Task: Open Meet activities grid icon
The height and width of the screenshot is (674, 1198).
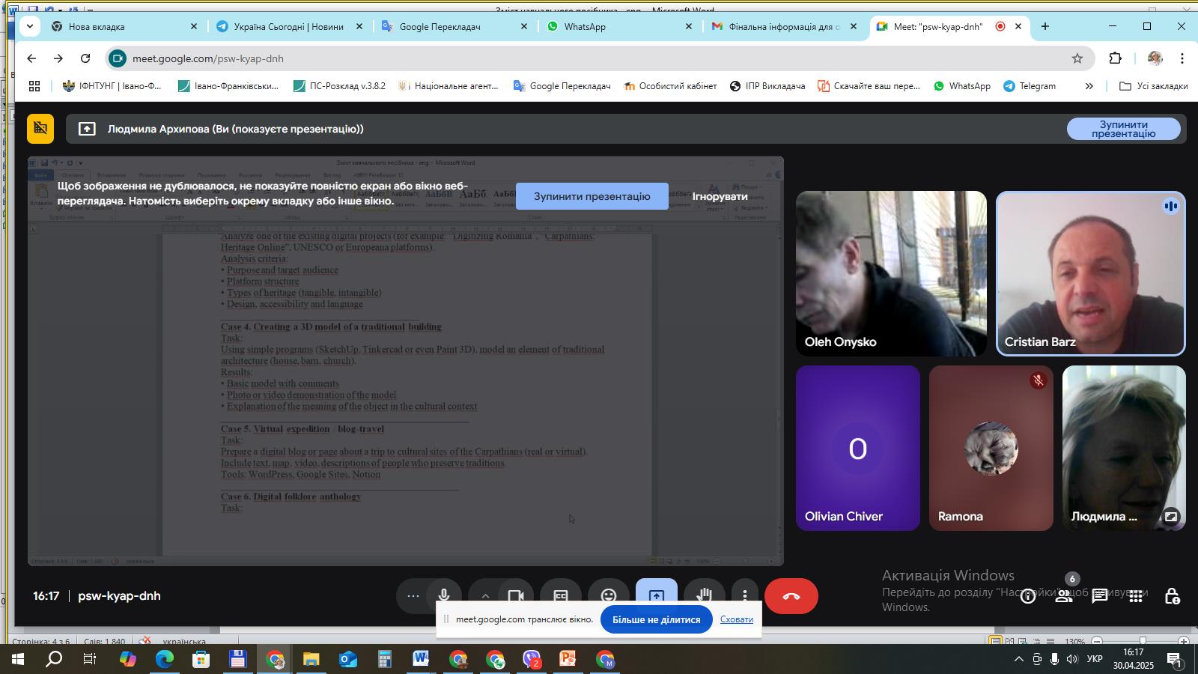Action: pos(1136,596)
